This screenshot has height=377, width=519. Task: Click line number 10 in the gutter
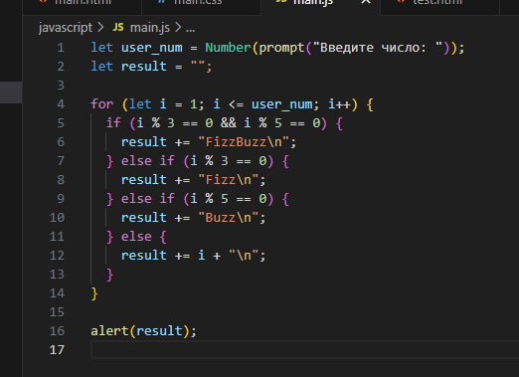(x=57, y=218)
